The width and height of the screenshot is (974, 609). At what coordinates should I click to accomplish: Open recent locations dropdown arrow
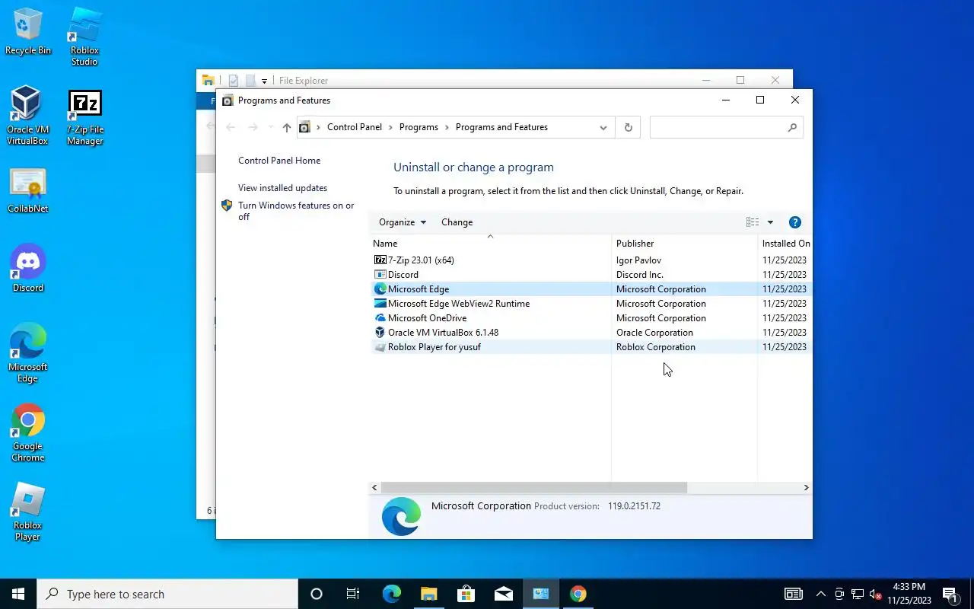click(x=270, y=127)
